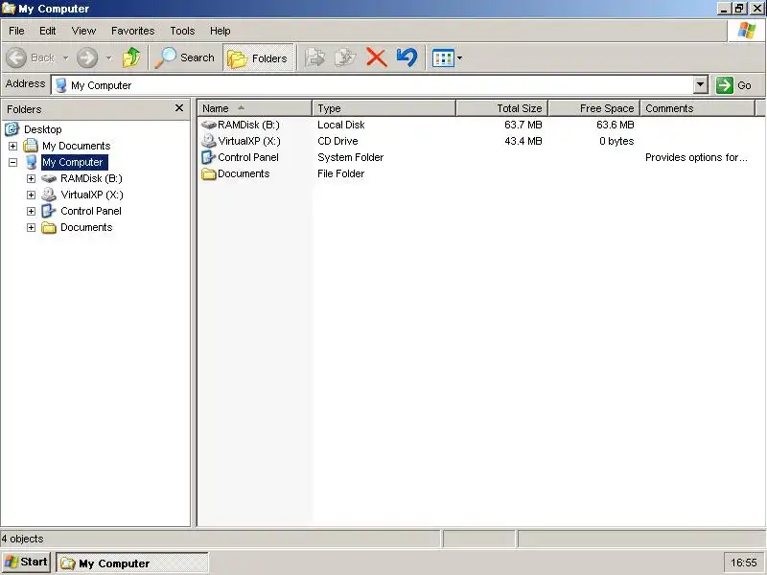Open the Help menu
The image size is (767, 575).
221,31
